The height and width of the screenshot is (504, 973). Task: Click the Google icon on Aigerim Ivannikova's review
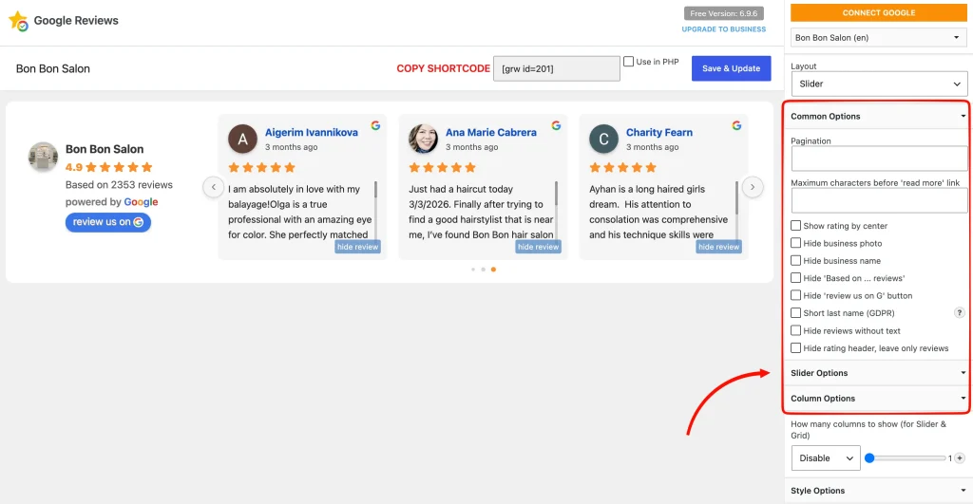(375, 125)
